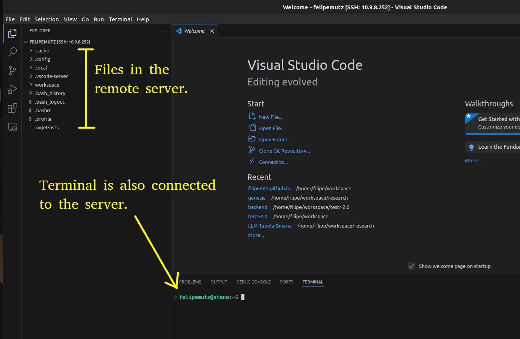Screen dimensions: 520x339
Task: Click the Open File... link
Action: [x=272, y=128]
